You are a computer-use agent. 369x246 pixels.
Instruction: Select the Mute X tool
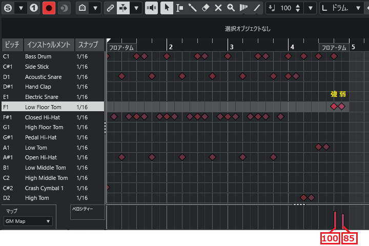(218, 8)
